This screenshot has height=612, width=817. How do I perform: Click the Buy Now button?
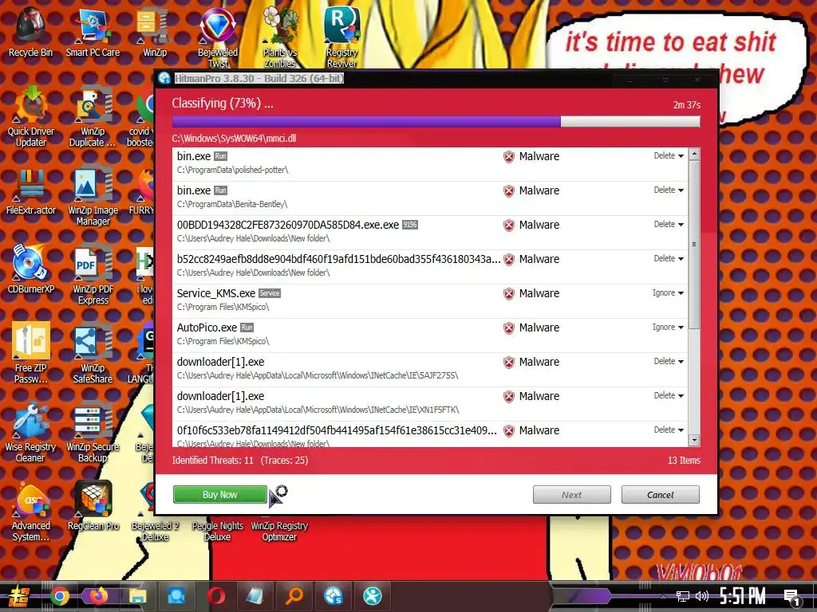220,494
